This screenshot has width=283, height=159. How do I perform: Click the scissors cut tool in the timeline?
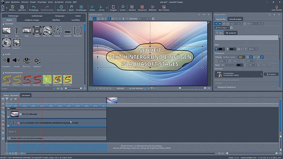pos(11,99)
